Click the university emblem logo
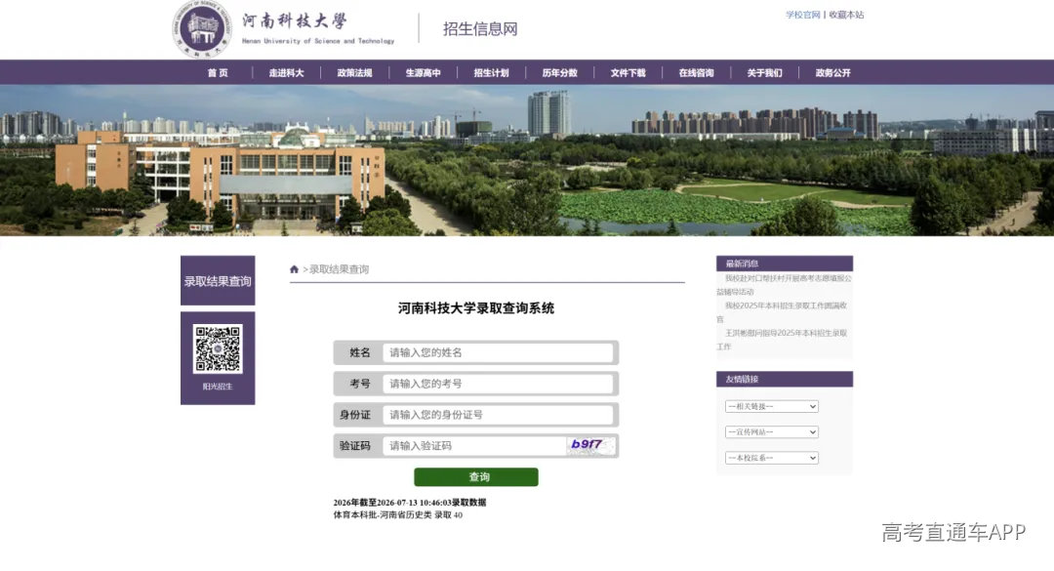1054x571 pixels. tap(202, 29)
